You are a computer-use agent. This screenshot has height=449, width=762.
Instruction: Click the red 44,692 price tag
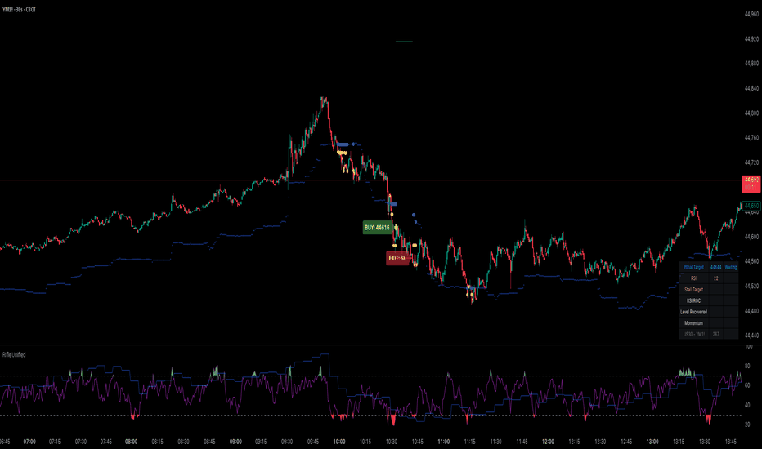pyautogui.click(x=751, y=184)
